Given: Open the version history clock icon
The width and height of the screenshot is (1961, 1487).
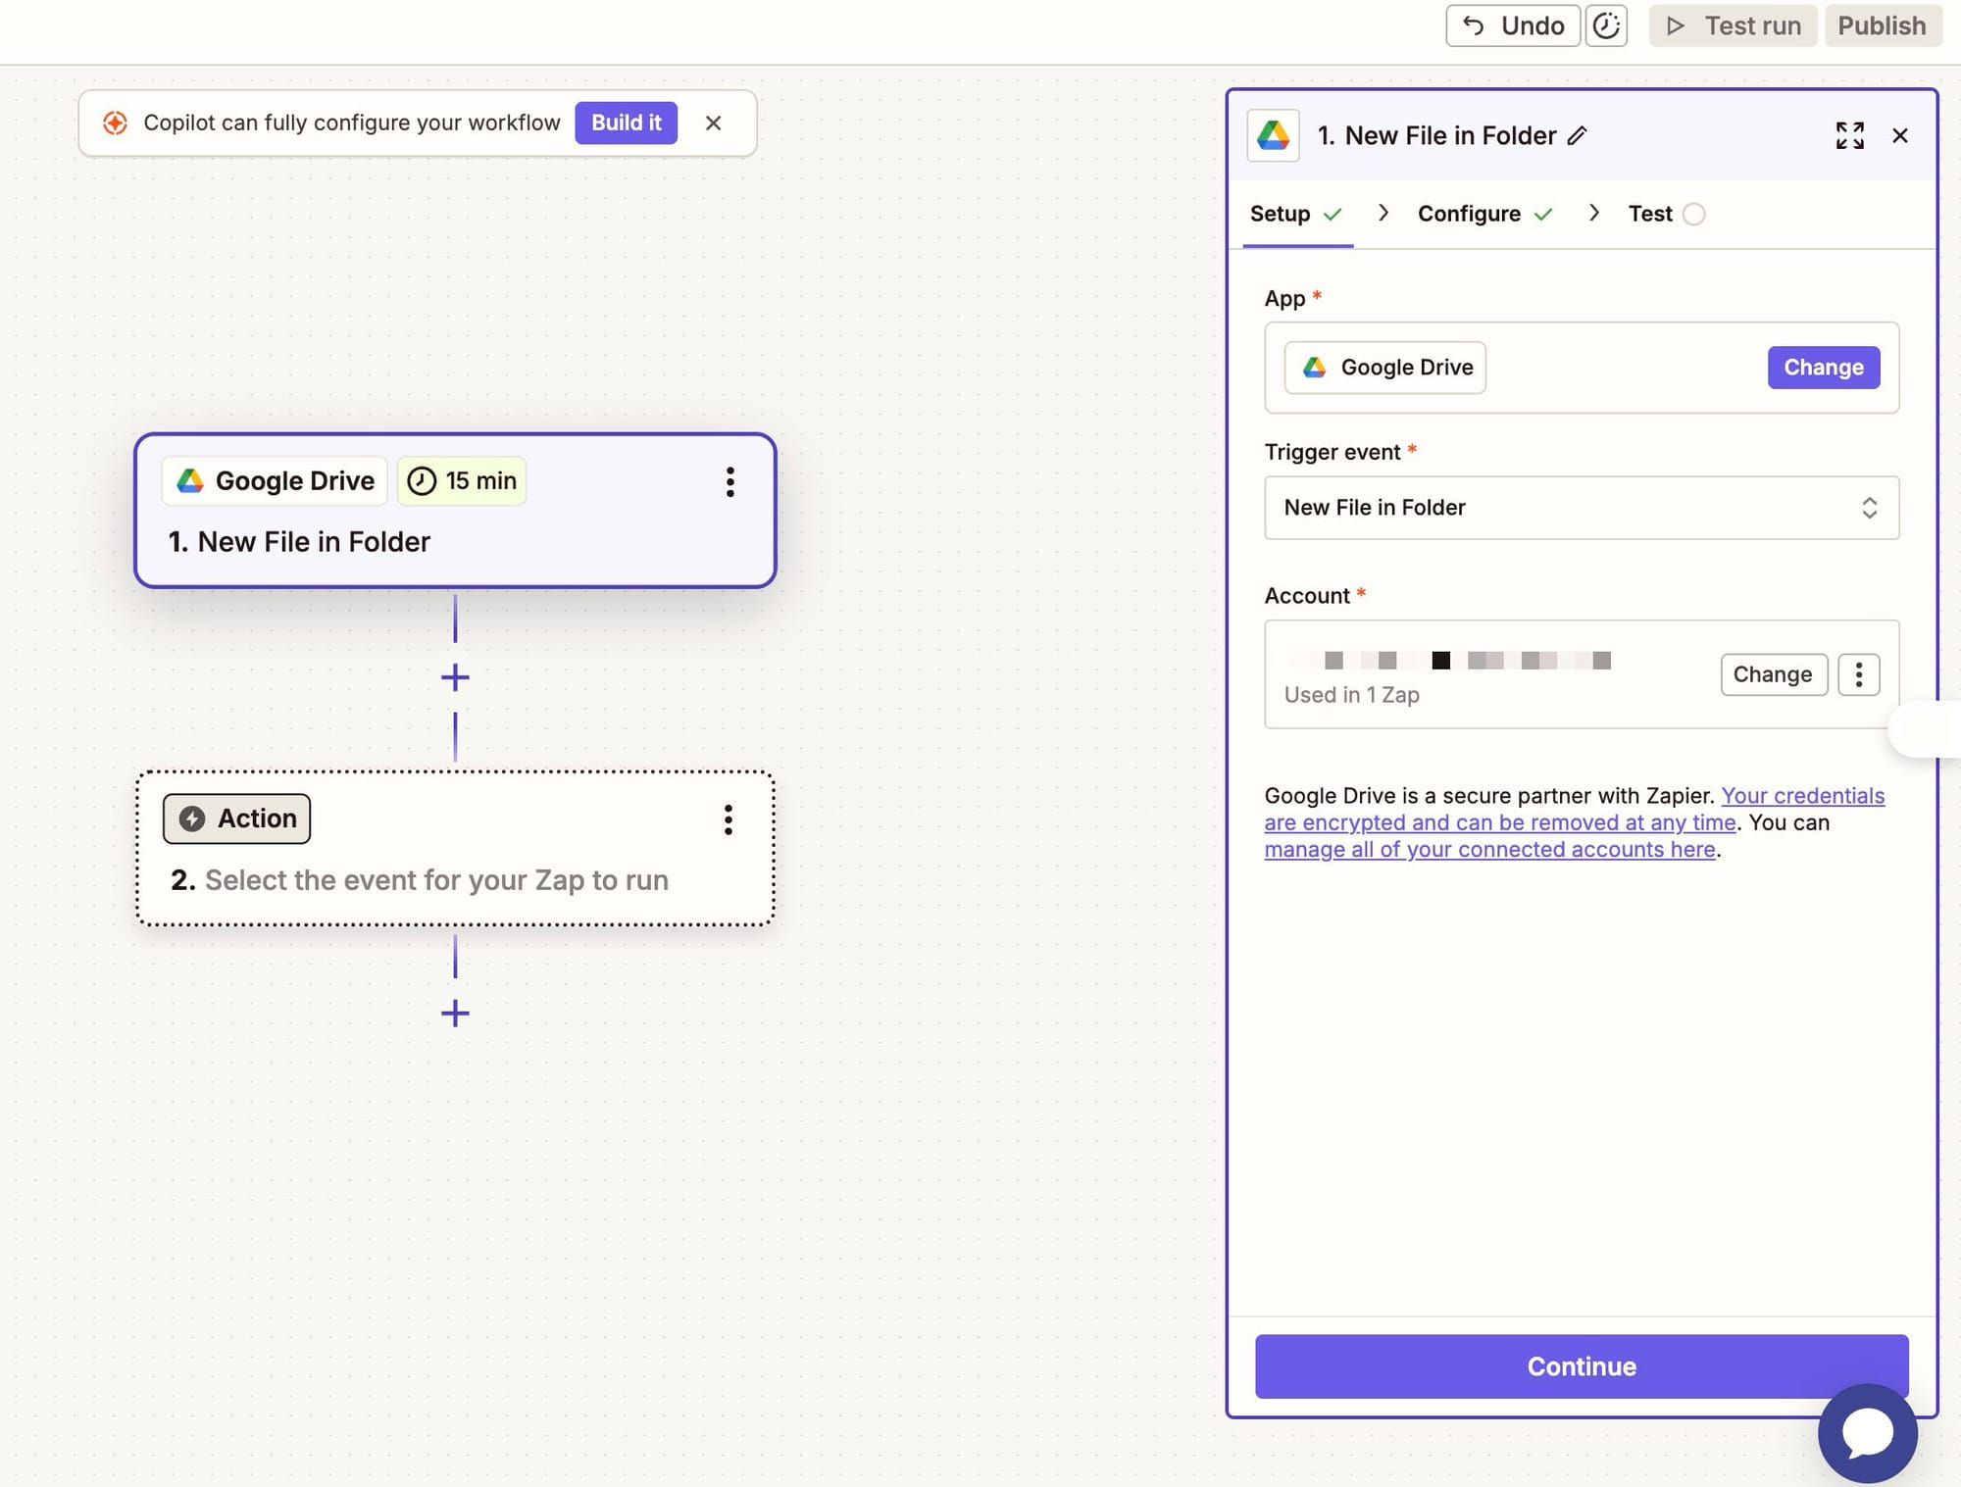Looking at the screenshot, I should (x=1606, y=25).
